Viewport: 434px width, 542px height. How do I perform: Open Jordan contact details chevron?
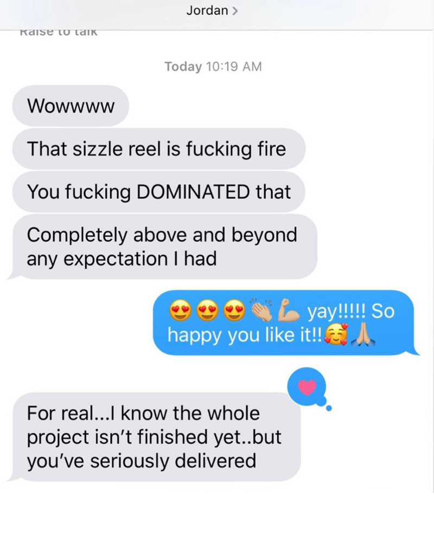click(235, 11)
